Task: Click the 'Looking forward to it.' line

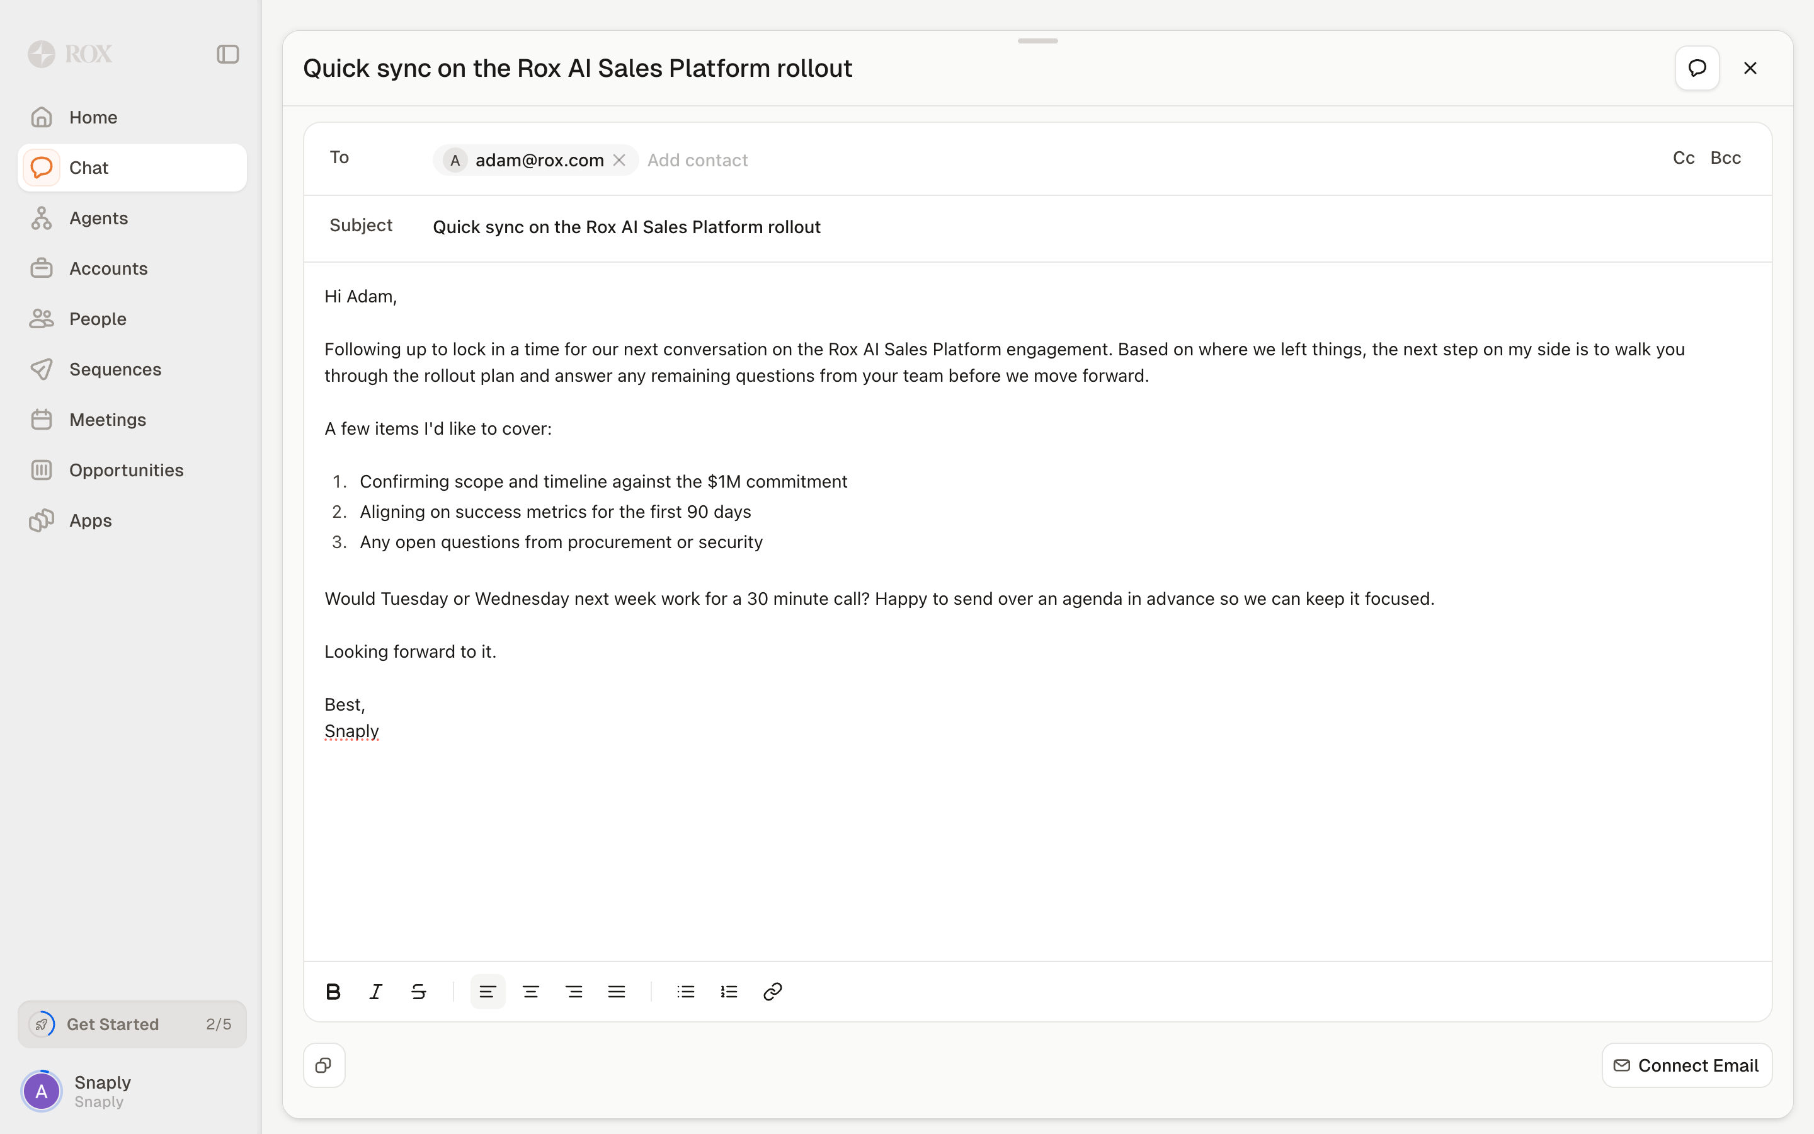Action: (410, 652)
